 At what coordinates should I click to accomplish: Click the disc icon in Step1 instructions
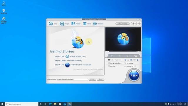coord(67,57)
